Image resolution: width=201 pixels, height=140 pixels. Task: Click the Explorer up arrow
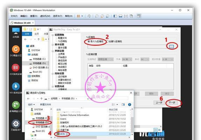39,39
